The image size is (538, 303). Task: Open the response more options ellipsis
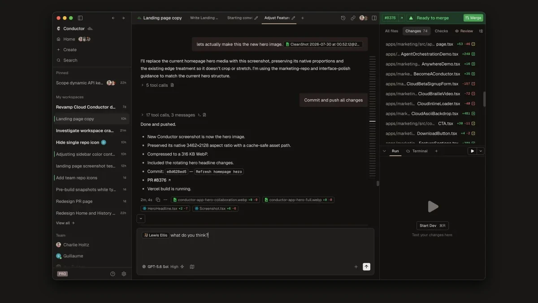165,200
